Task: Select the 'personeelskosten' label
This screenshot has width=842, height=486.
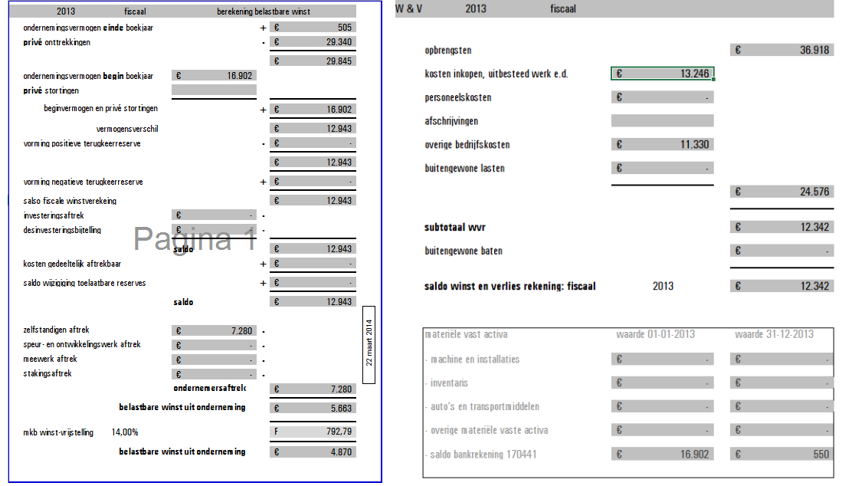Action: (458, 97)
